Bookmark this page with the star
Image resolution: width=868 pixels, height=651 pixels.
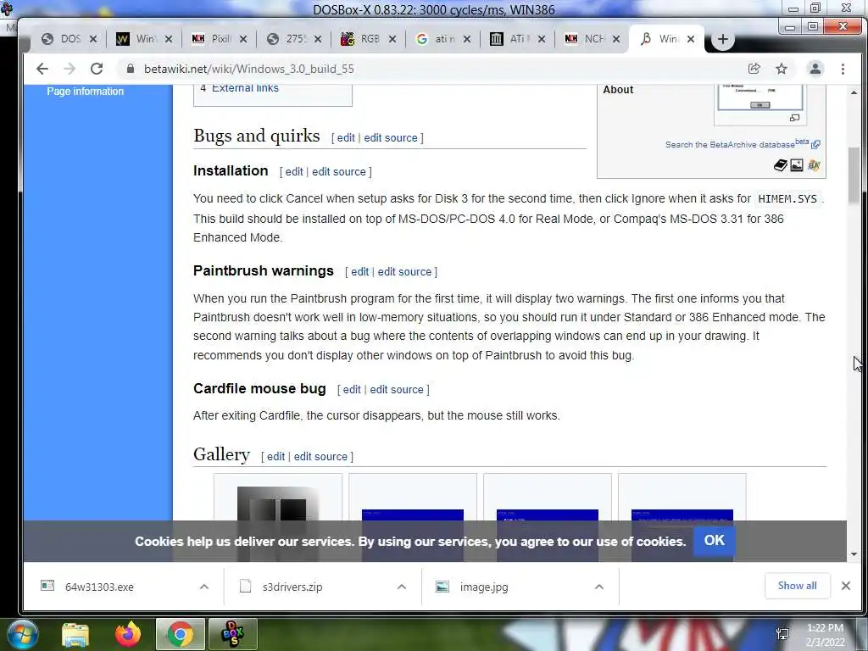tap(781, 69)
